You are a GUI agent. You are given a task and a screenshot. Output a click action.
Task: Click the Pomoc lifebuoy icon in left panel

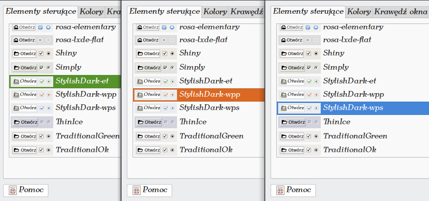click(x=13, y=190)
